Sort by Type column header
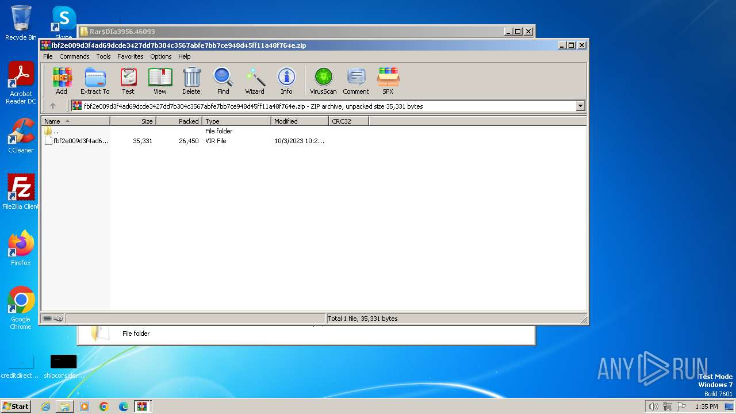The height and width of the screenshot is (414, 736). click(x=236, y=121)
